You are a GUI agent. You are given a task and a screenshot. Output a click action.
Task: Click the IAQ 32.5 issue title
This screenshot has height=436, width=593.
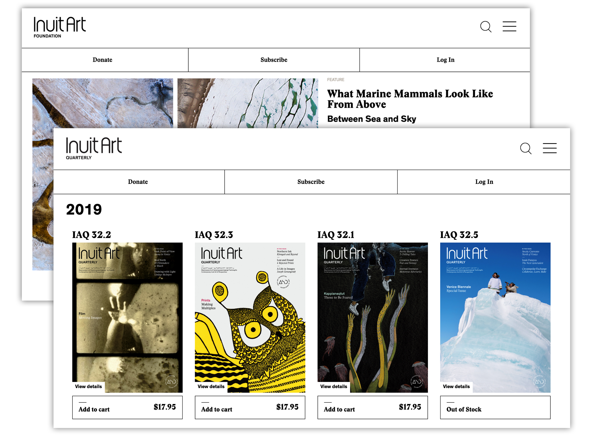tap(459, 235)
